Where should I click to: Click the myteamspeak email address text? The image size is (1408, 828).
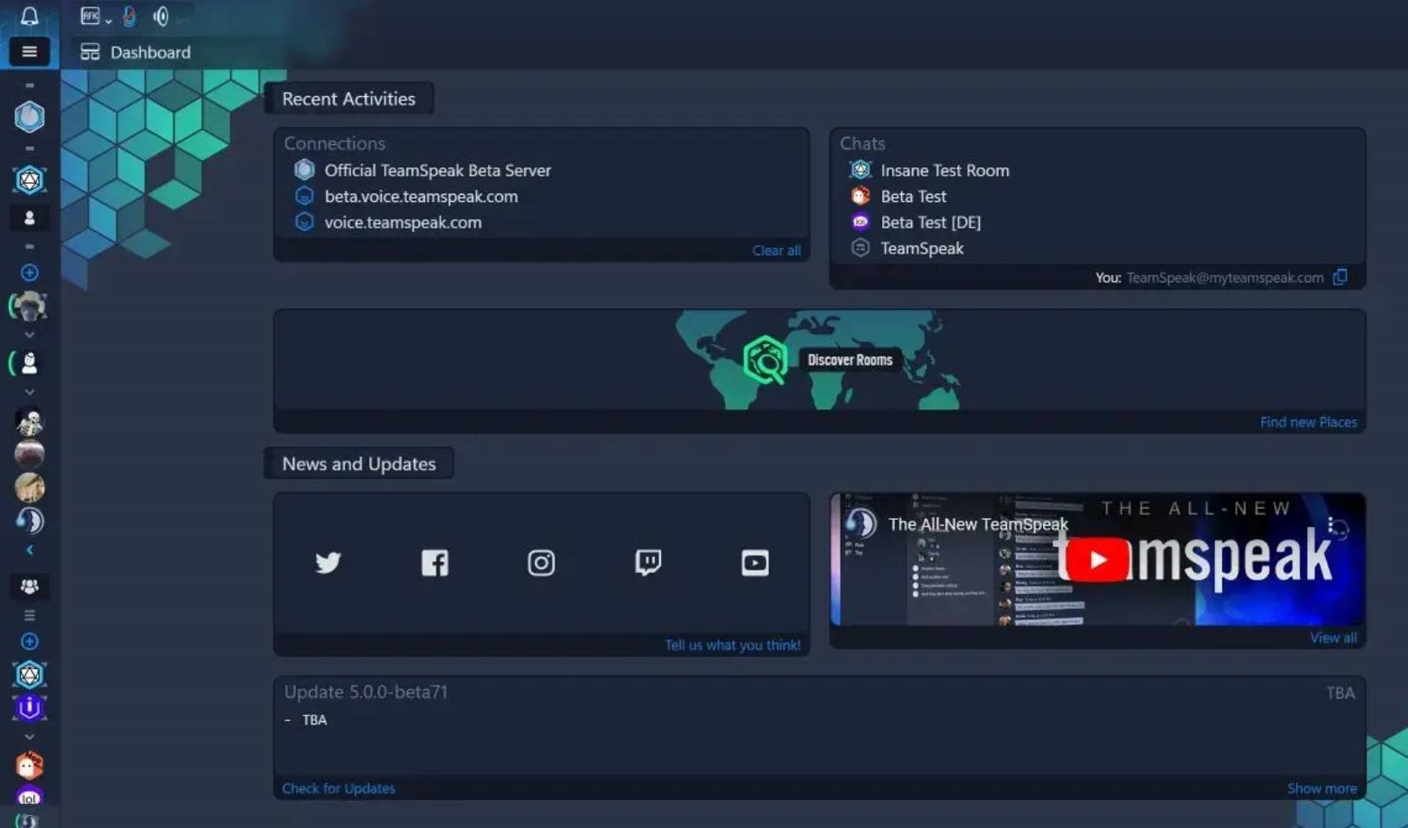(x=1225, y=277)
